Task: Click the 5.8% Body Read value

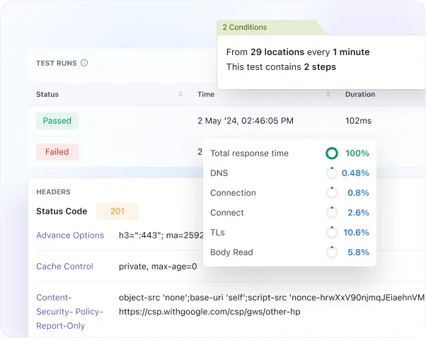Action: click(358, 252)
